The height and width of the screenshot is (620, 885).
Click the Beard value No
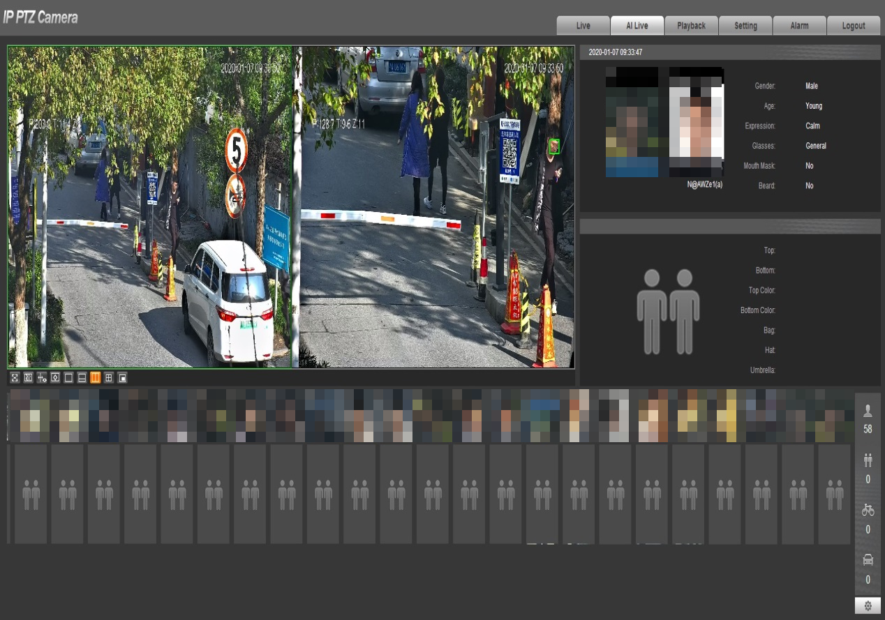[x=809, y=186]
